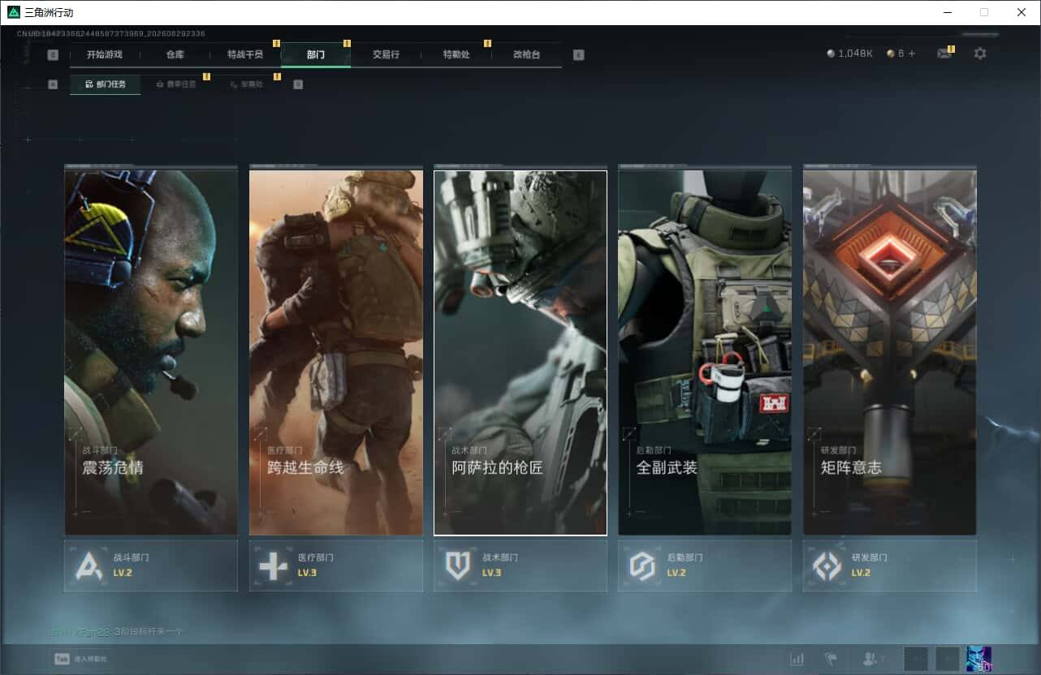Click the Tab 进入特勤处 shortcut button
Screen dimensions: 1041x675
point(80,659)
